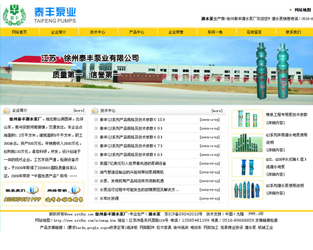
Task: Click bullet icon next to 油气管道运输业 row
Action: (96, 172)
